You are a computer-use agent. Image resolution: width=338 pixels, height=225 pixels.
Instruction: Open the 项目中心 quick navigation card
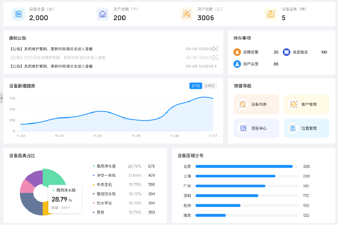pyautogui.click(x=257, y=128)
